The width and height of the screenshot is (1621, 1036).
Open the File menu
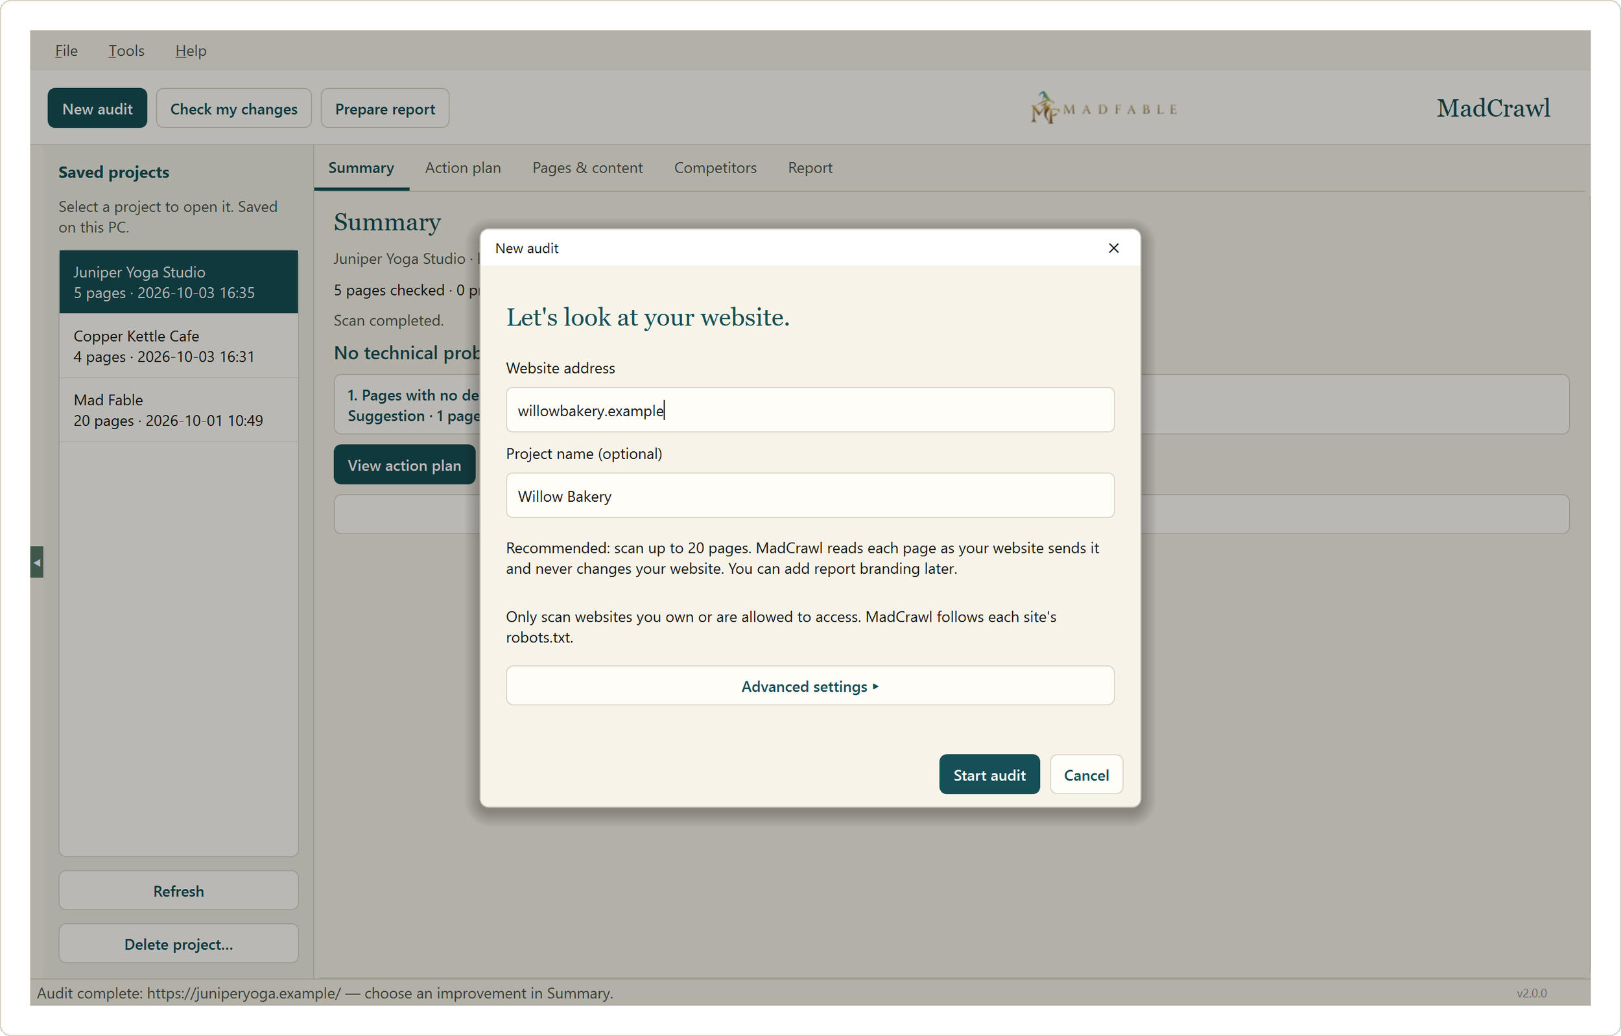pyautogui.click(x=66, y=51)
